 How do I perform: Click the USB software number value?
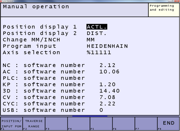(x=101, y=110)
